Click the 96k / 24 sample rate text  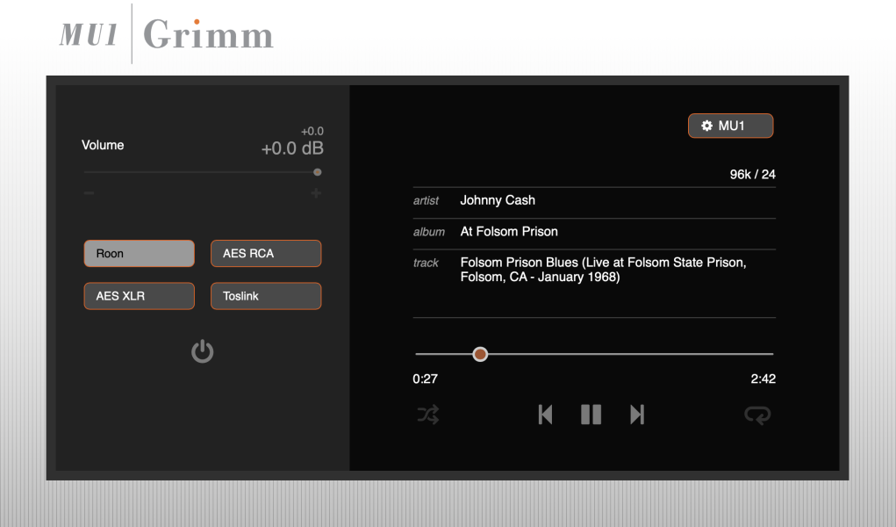tap(753, 175)
